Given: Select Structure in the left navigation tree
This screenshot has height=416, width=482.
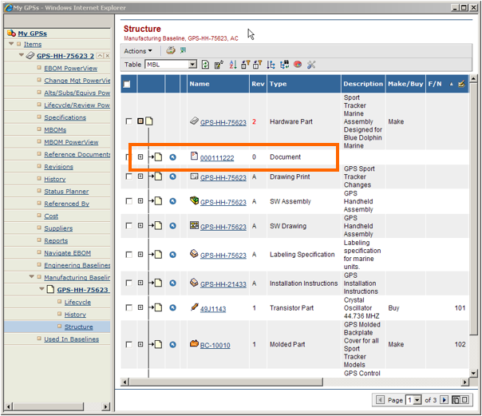Looking at the screenshot, I should click(x=78, y=327).
